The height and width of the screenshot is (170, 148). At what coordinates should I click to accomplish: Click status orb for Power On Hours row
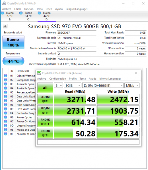click(6, 121)
